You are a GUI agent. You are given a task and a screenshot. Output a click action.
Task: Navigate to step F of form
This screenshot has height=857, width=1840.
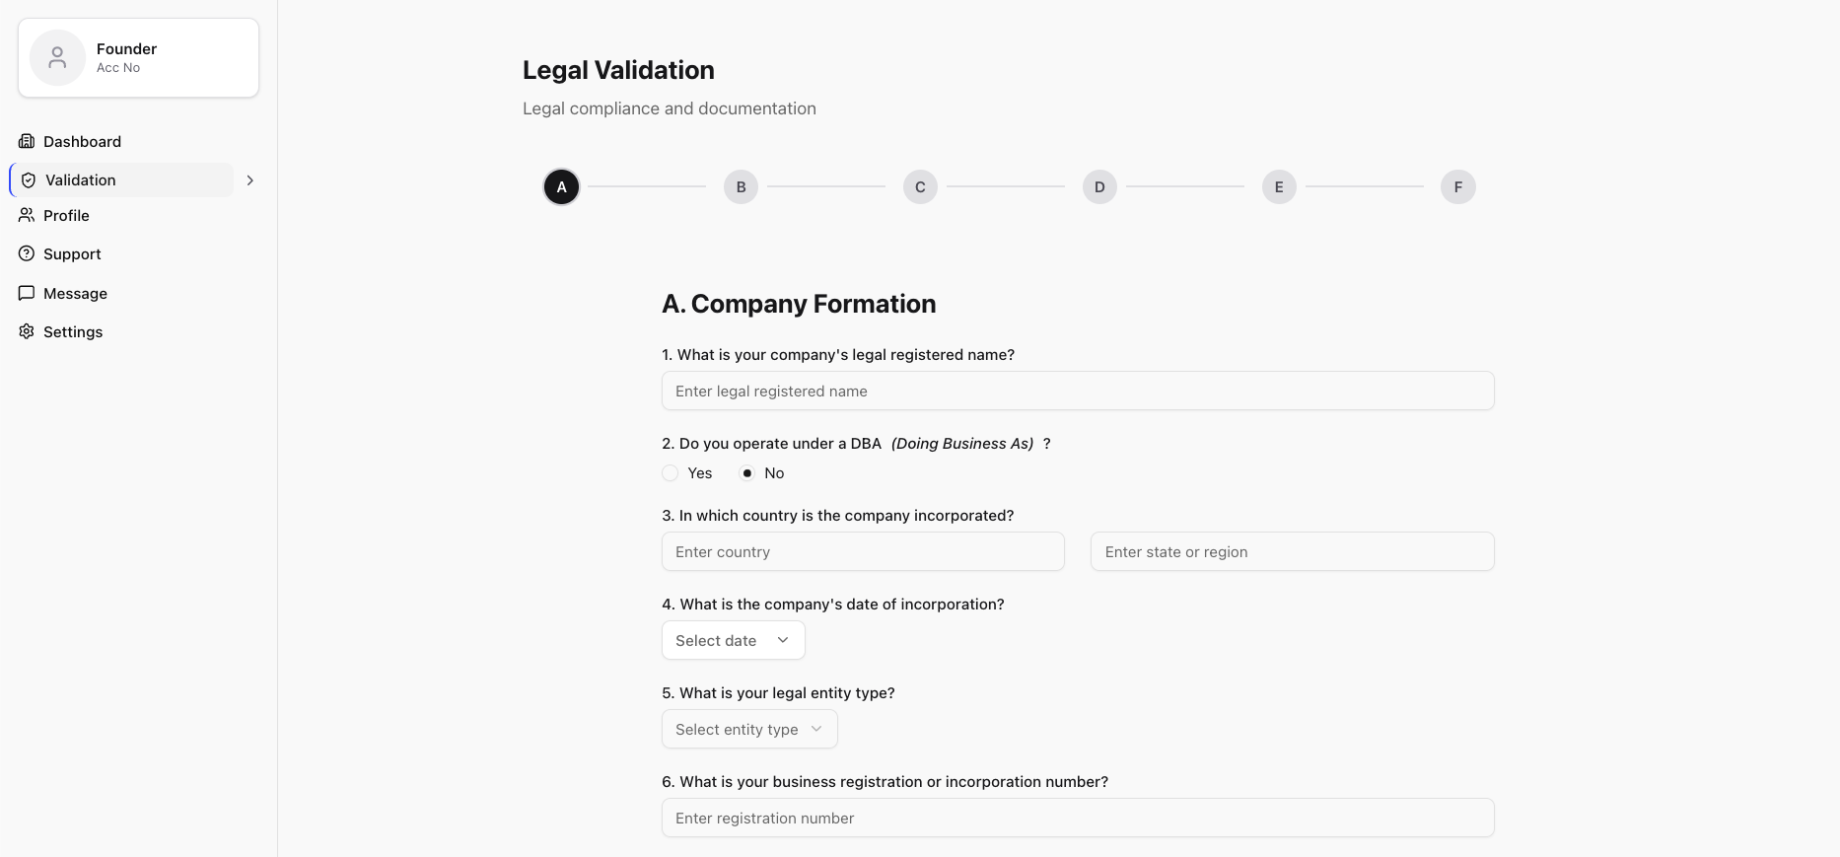point(1457,187)
